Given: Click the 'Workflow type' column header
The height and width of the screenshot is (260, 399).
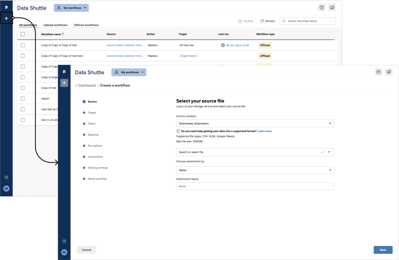Looking at the screenshot, I should [x=265, y=34].
